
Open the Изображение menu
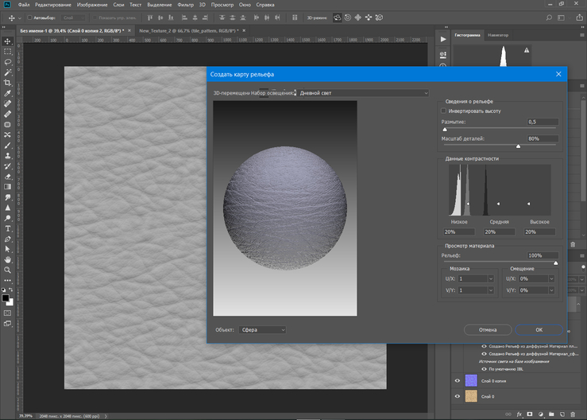(x=91, y=5)
